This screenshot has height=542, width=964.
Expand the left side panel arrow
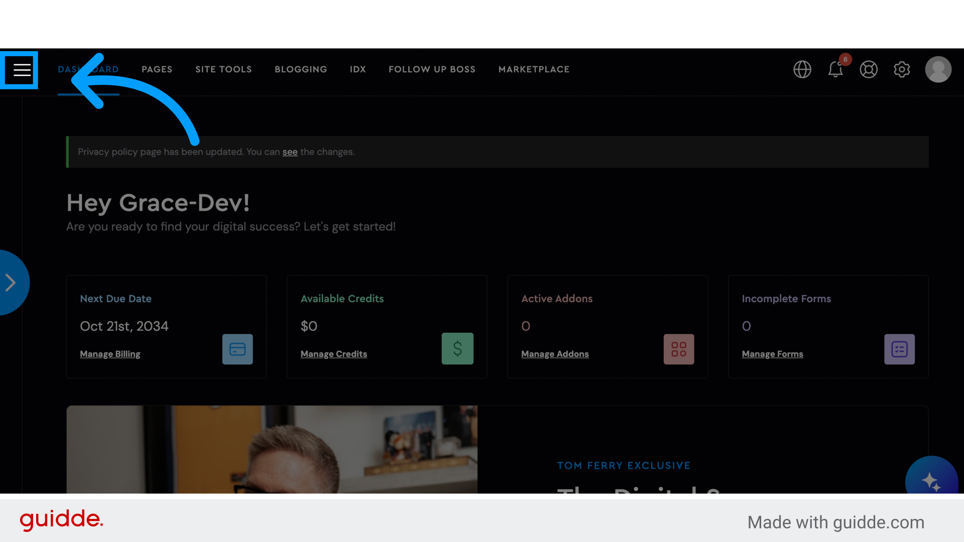pyautogui.click(x=11, y=283)
